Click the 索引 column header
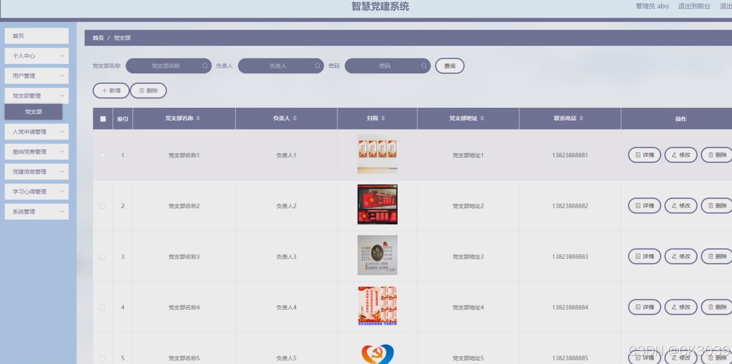 coord(122,119)
